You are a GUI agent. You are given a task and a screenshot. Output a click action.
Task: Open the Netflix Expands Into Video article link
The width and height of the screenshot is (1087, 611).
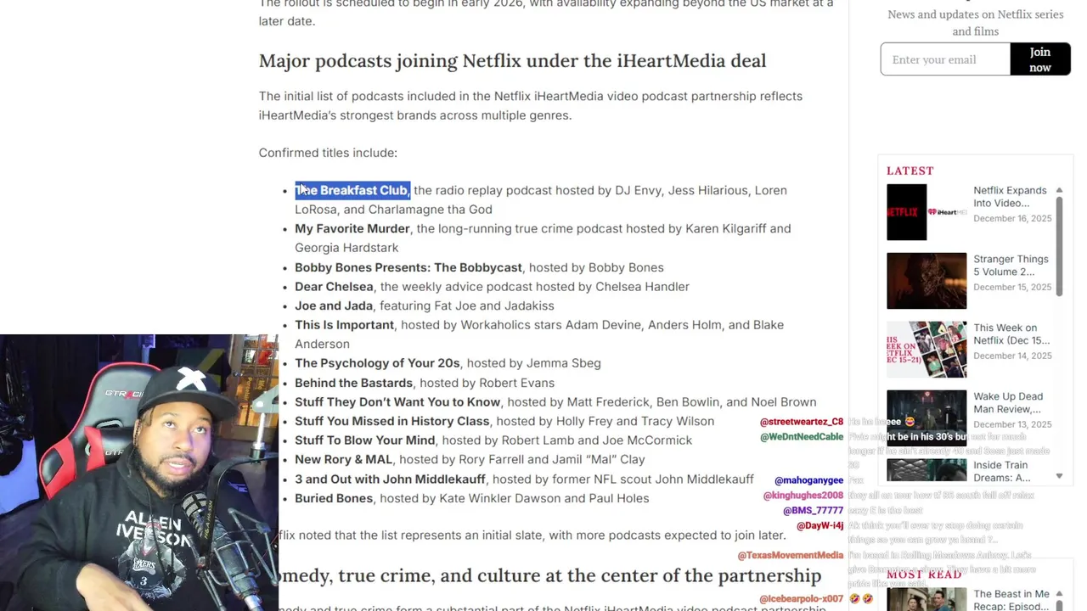[x=1010, y=197]
